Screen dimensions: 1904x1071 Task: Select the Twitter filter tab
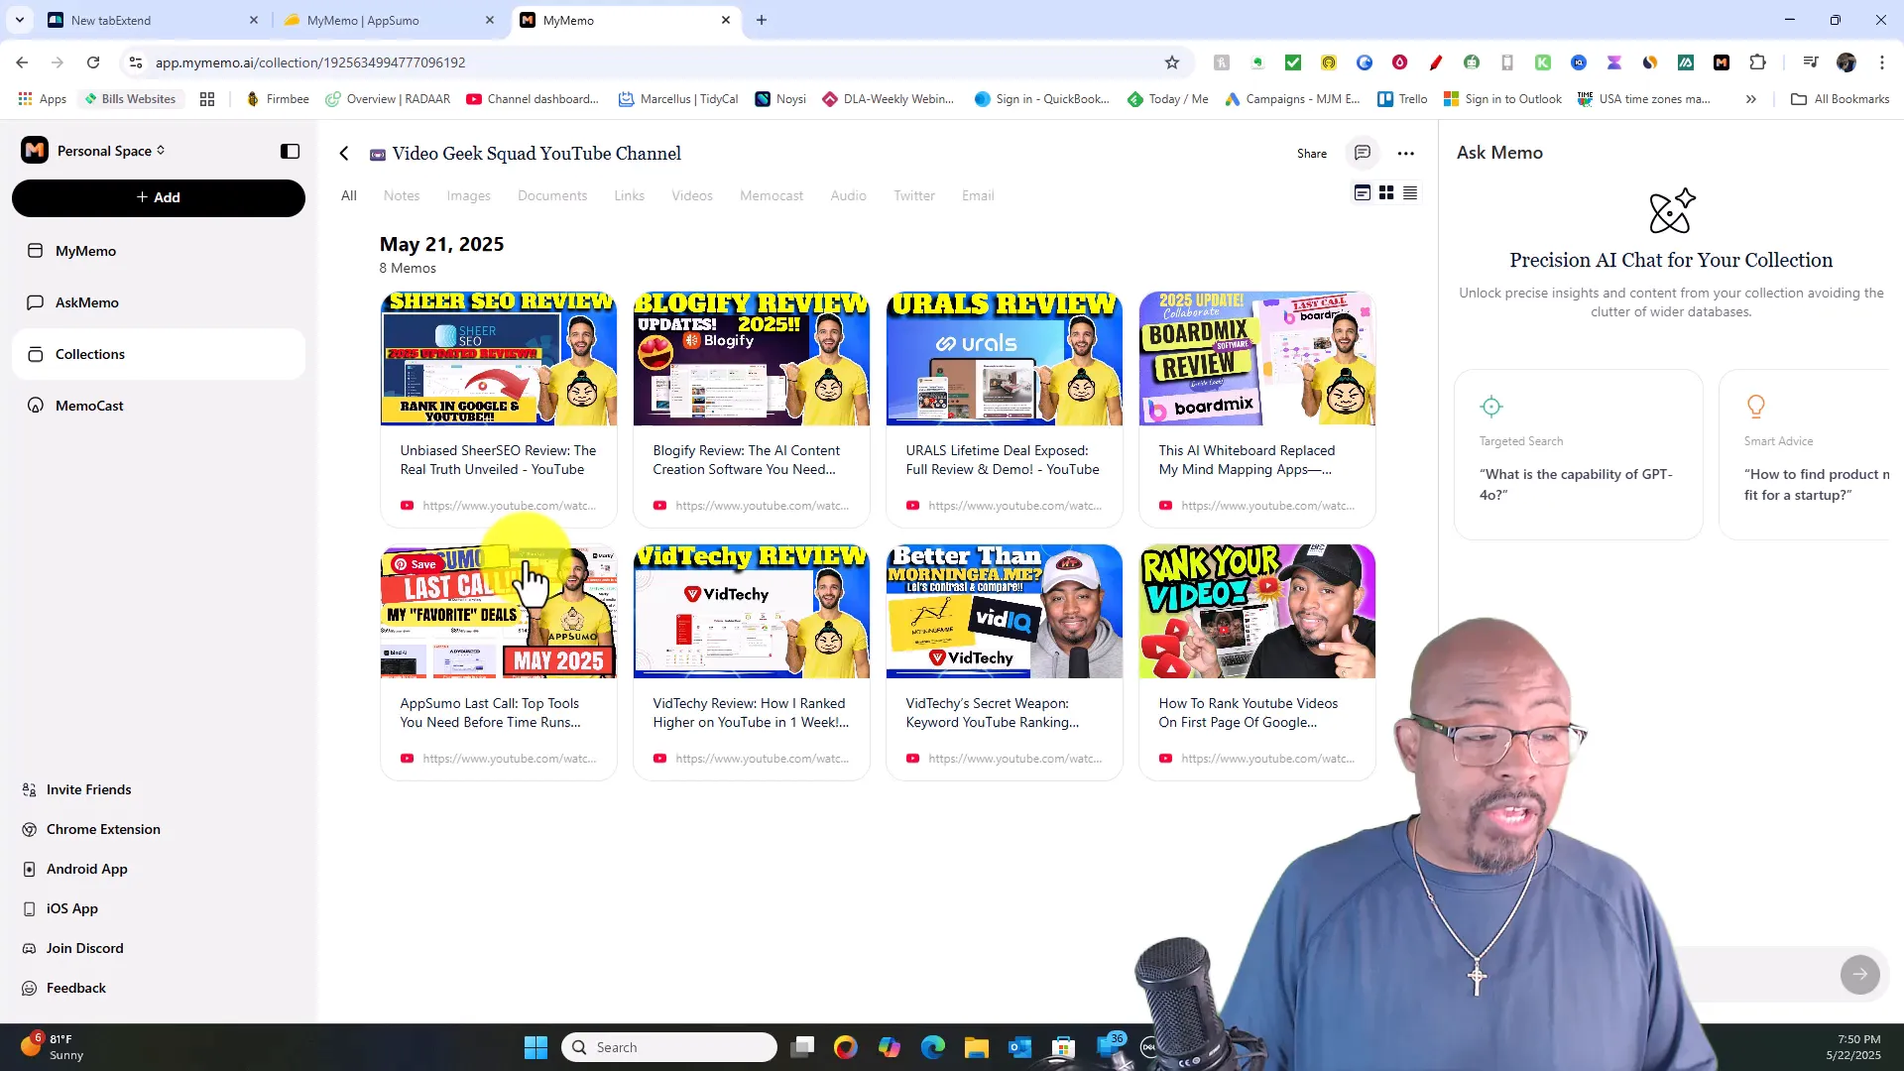point(914,195)
